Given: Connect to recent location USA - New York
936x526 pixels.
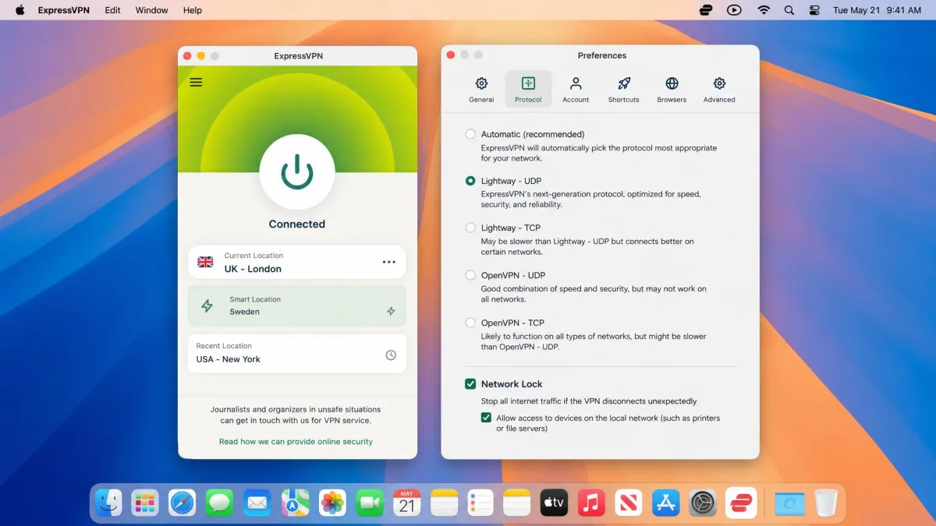Looking at the screenshot, I should [296, 353].
